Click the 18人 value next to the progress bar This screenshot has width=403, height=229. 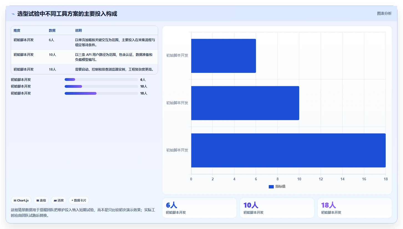point(144,93)
